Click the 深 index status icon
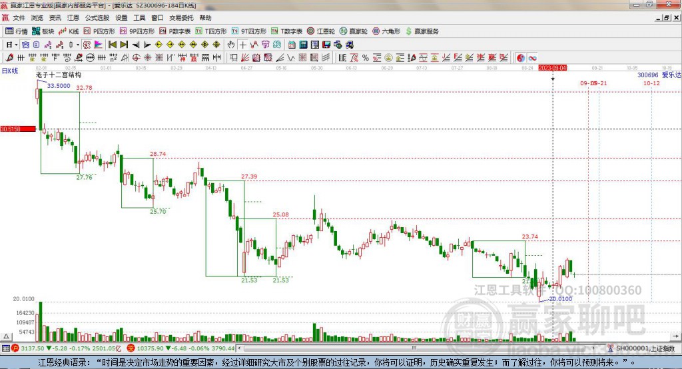 coord(131,348)
